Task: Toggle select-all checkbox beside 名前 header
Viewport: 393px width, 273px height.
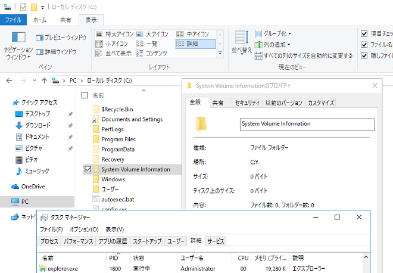Action: coord(85,95)
